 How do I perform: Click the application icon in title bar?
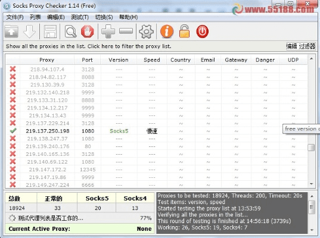(x=7, y=6)
